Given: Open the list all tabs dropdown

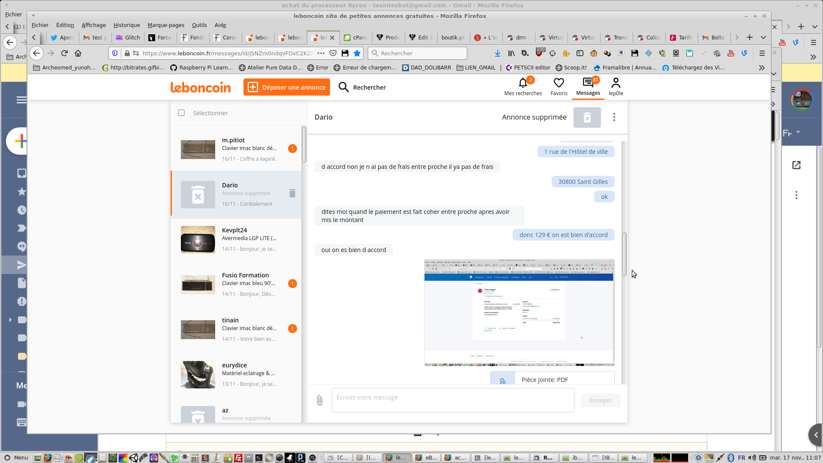Looking at the screenshot, I should [x=763, y=38].
